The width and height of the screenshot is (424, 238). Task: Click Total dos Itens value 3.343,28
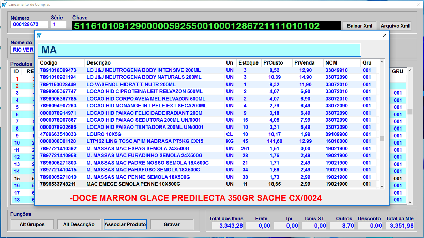click(x=227, y=226)
